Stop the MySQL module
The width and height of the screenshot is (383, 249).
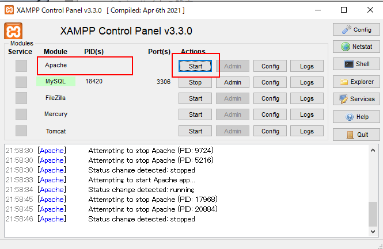(195, 82)
